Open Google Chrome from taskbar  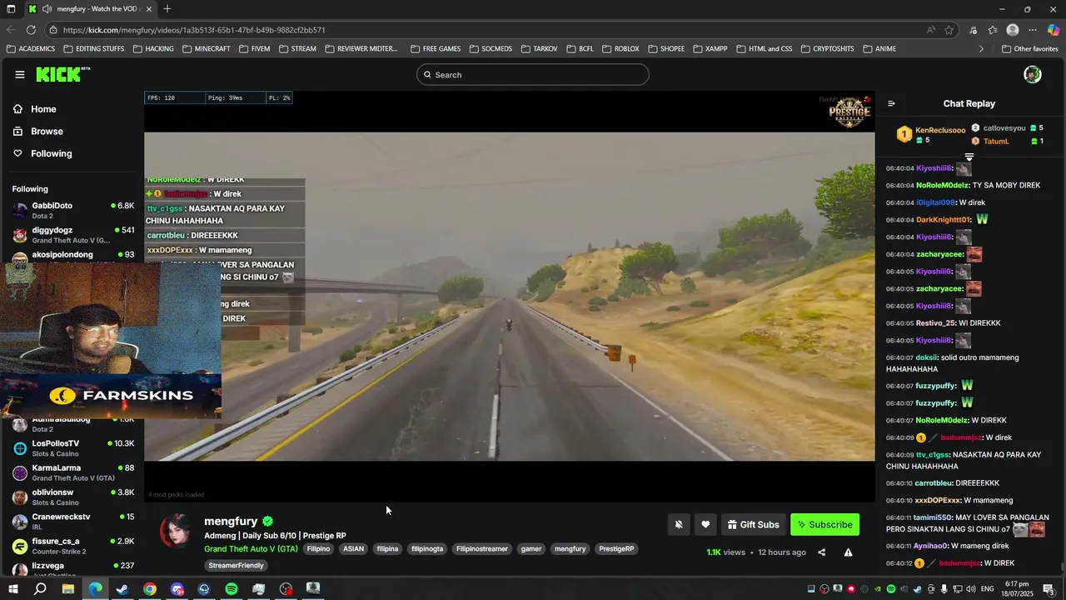tap(149, 589)
